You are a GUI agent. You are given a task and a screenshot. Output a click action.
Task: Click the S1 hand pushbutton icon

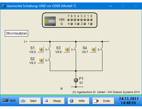pyautogui.click(x=41, y=49)
